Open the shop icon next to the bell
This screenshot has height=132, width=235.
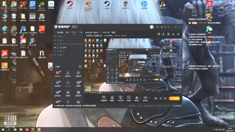tap(168, 34)
